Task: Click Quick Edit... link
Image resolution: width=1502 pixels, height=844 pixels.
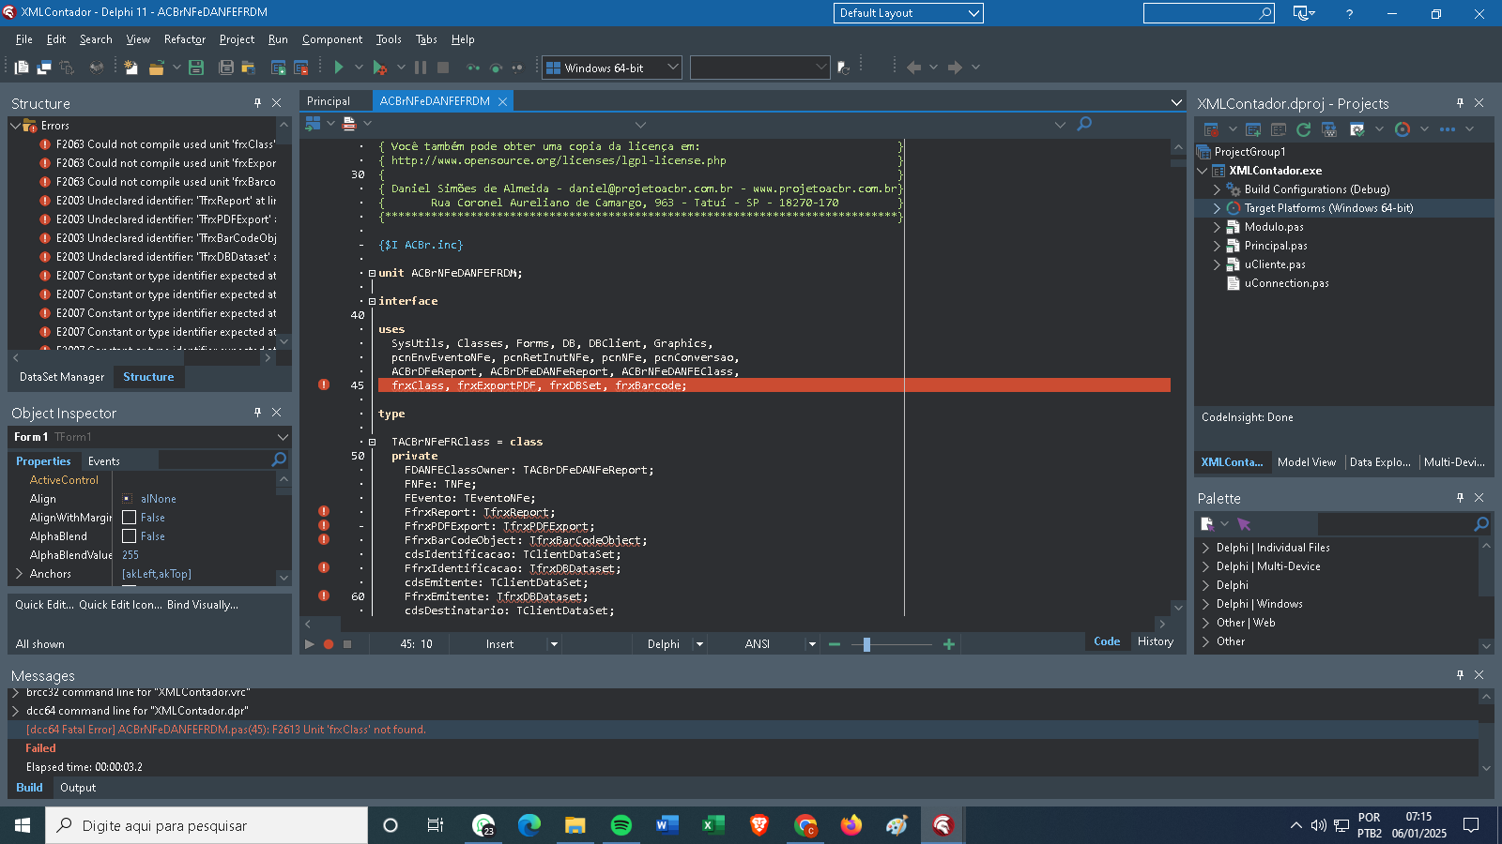Action: 44,605
